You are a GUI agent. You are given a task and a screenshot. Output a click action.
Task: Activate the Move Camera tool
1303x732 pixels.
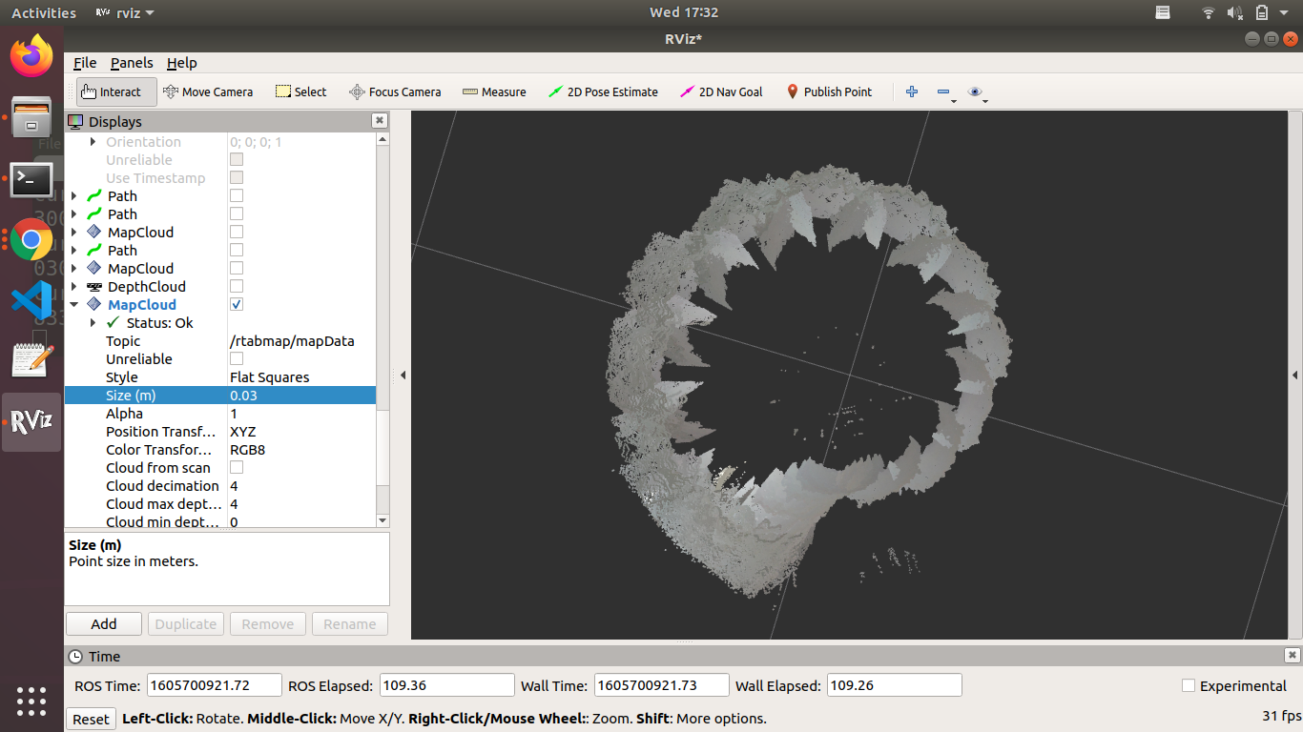pos(208,91)
